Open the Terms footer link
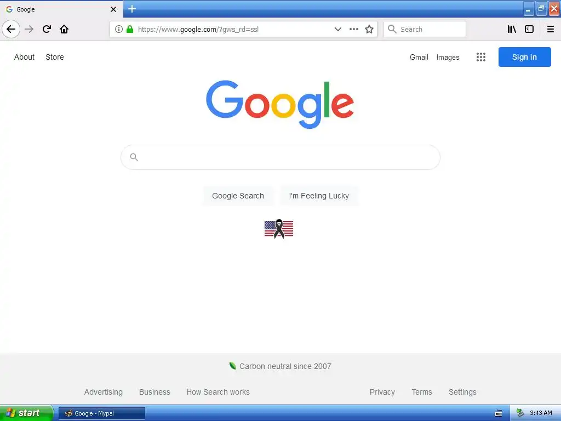The width and height of the screenshot is (561, 421). (422, 392)
